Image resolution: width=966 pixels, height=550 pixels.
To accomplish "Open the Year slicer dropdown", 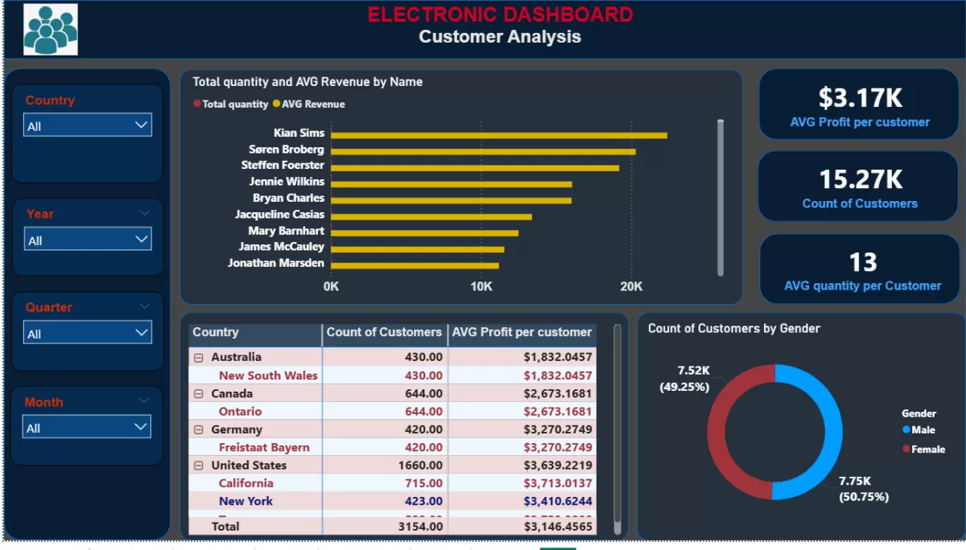I will point(88,240).
